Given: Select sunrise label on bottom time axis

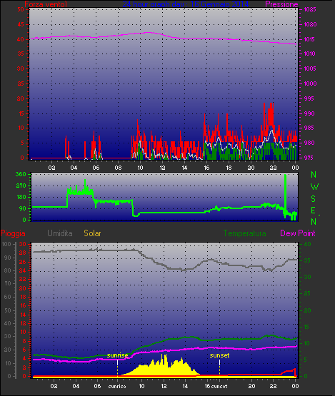Looking at the screenshot, I should [x=117, y=386].
